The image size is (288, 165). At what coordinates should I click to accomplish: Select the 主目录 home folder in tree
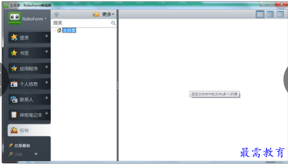[x=69, y=30]
